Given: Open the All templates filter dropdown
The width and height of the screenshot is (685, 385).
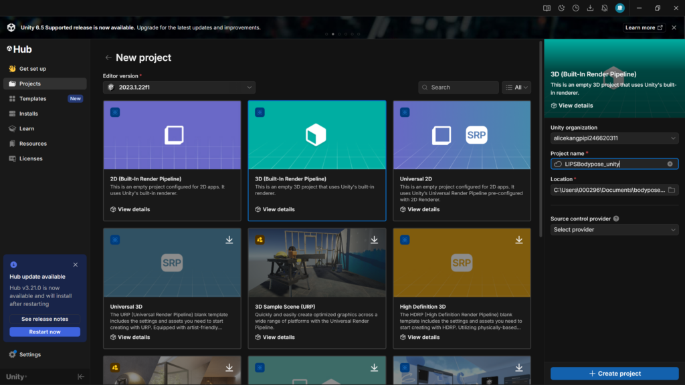Looking at the screenshot, I should point(516,88).
